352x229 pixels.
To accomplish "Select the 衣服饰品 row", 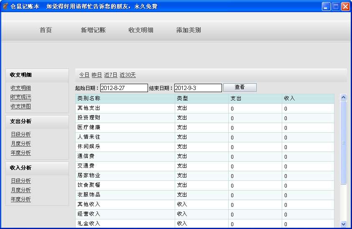I will (205, 195).
